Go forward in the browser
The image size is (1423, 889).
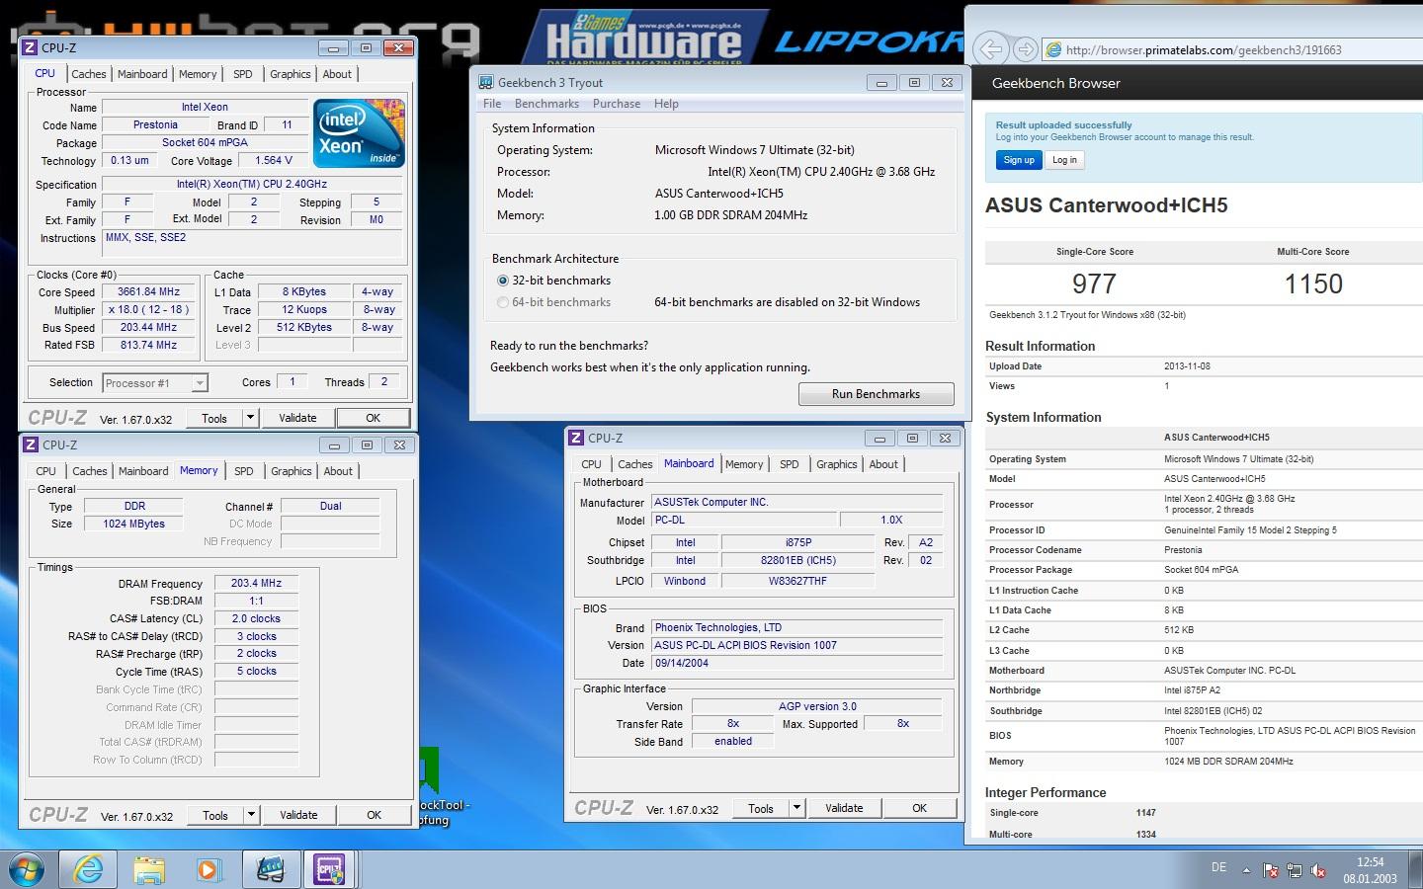tap(1026, 49)
